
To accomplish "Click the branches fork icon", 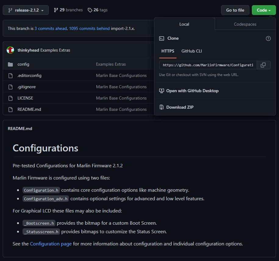I will coord(56,10).
